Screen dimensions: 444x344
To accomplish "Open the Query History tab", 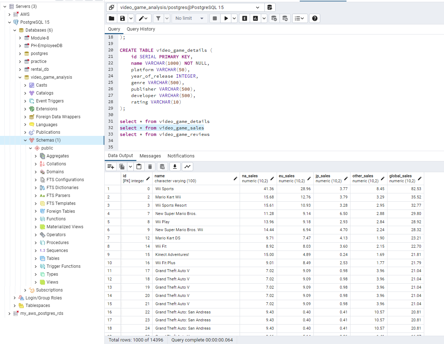I will tap(141, 29).
